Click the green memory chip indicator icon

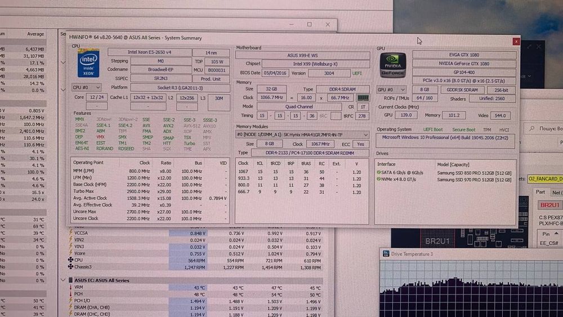(363, 97)
